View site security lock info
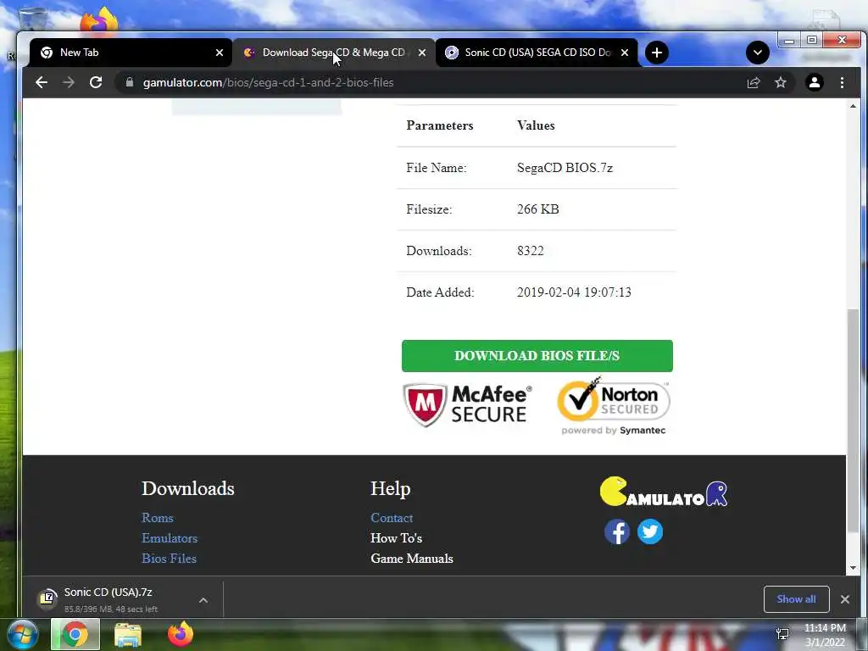Image resolution: width=868 pixels, height=651 pixels. coord(130,82)
